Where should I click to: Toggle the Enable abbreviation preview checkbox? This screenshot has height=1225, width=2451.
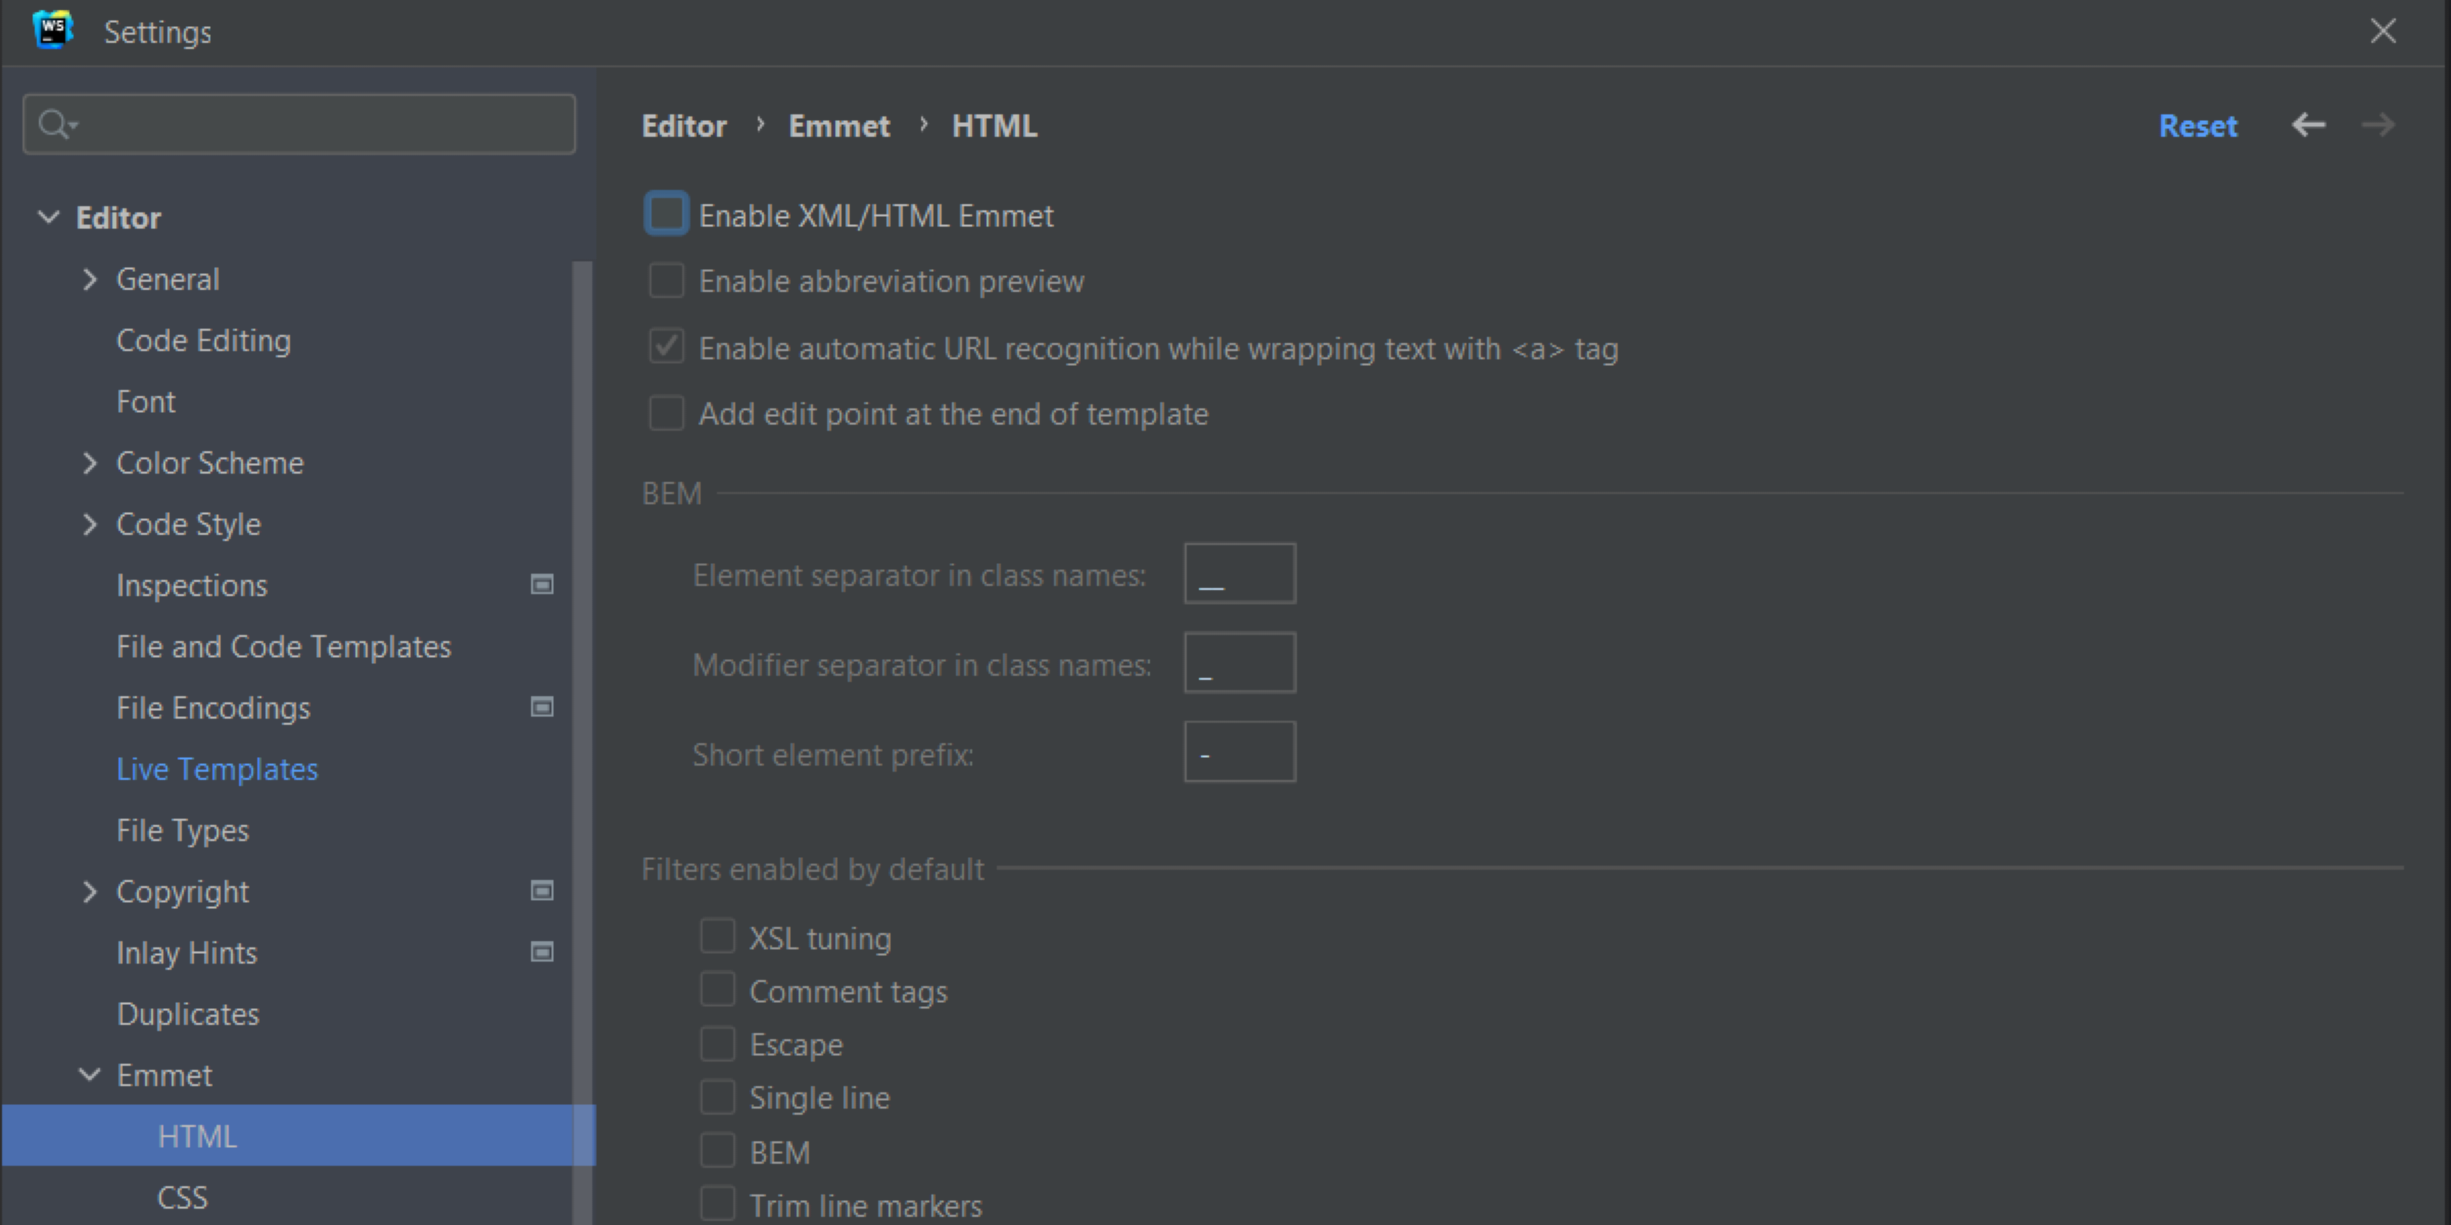click(x=666, y=282)
